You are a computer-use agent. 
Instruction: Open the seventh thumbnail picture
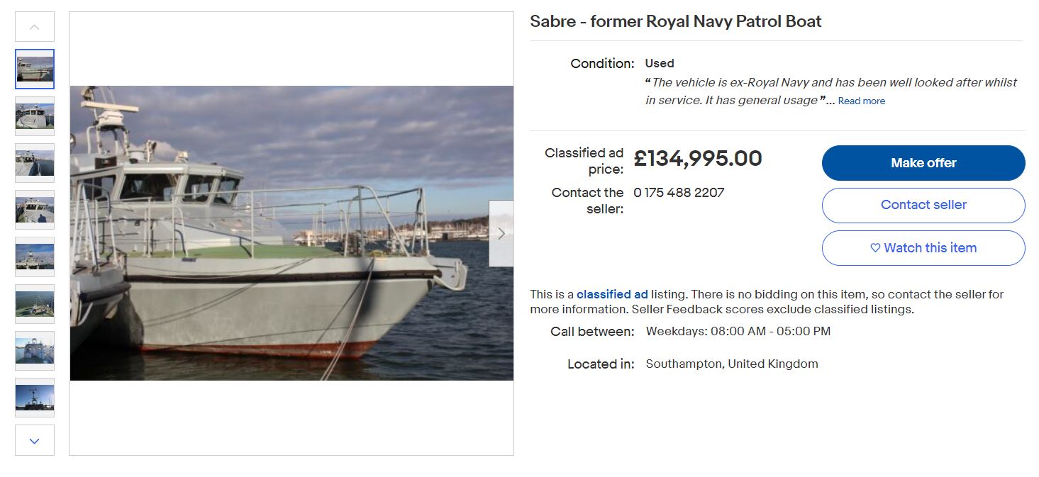coord(35,351)
